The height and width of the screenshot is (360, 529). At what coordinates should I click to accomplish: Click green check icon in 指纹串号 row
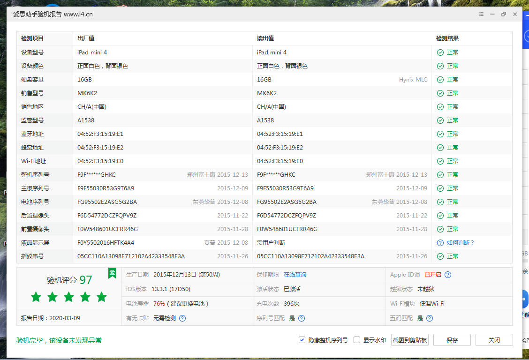tap(440, 256)
